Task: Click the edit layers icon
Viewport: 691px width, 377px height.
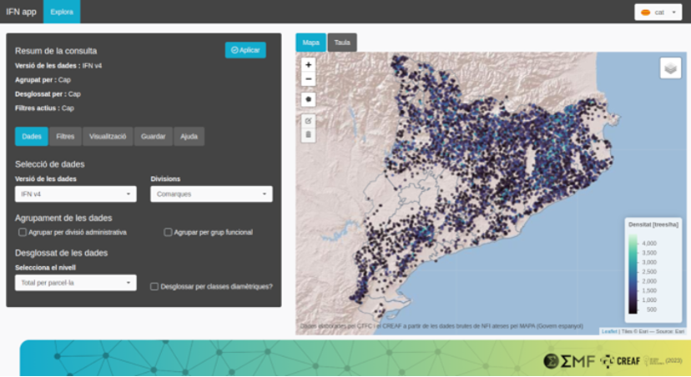Action: coord(309,121)
